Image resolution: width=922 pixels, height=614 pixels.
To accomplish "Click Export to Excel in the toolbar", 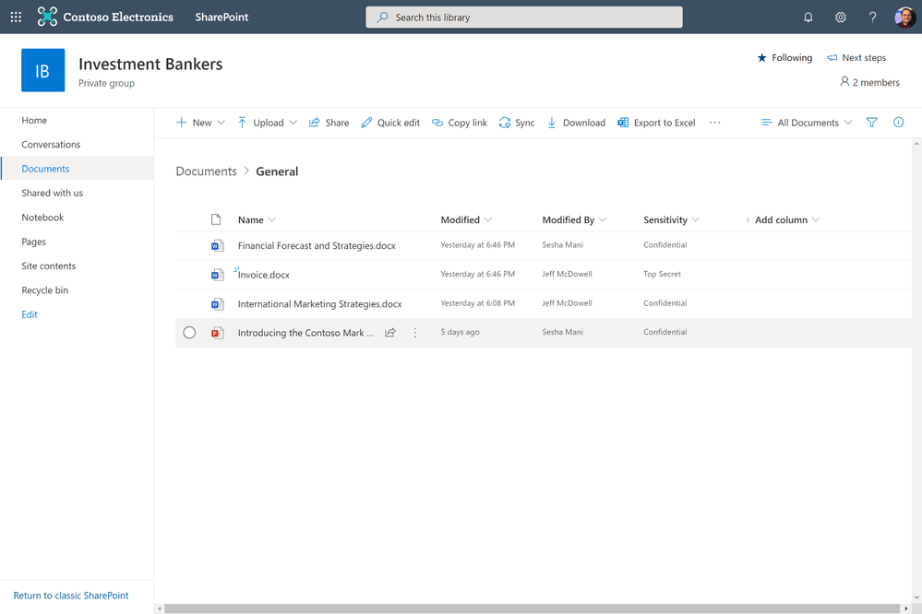I will [656, 123].
